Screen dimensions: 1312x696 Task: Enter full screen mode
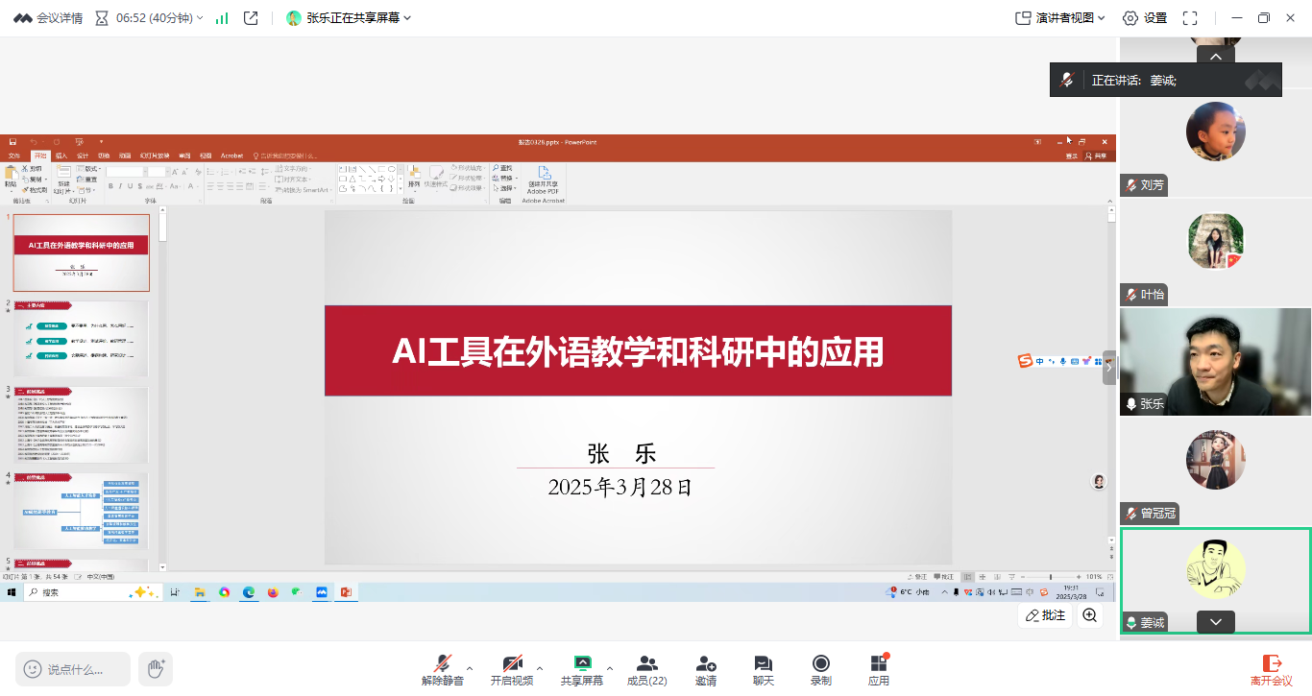tap(1190, 18)
